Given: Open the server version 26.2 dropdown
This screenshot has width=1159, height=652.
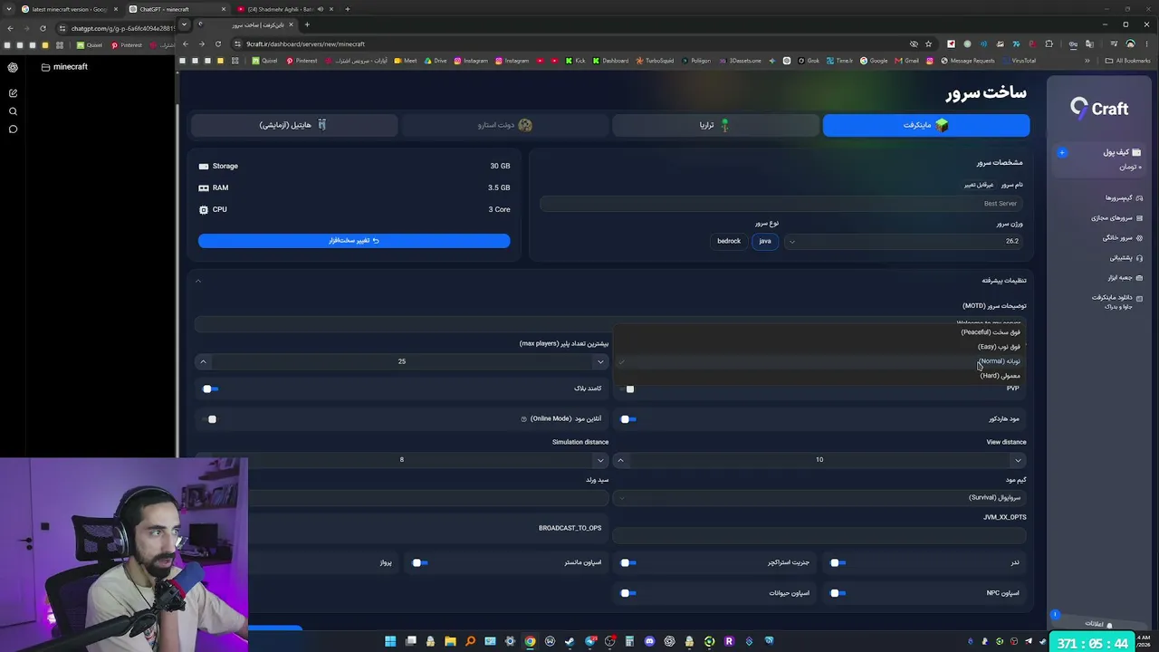Looking at the screenshot, I should click(905, 241).
